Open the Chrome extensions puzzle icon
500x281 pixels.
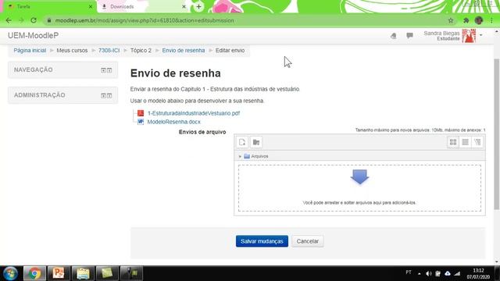(466, 20)
